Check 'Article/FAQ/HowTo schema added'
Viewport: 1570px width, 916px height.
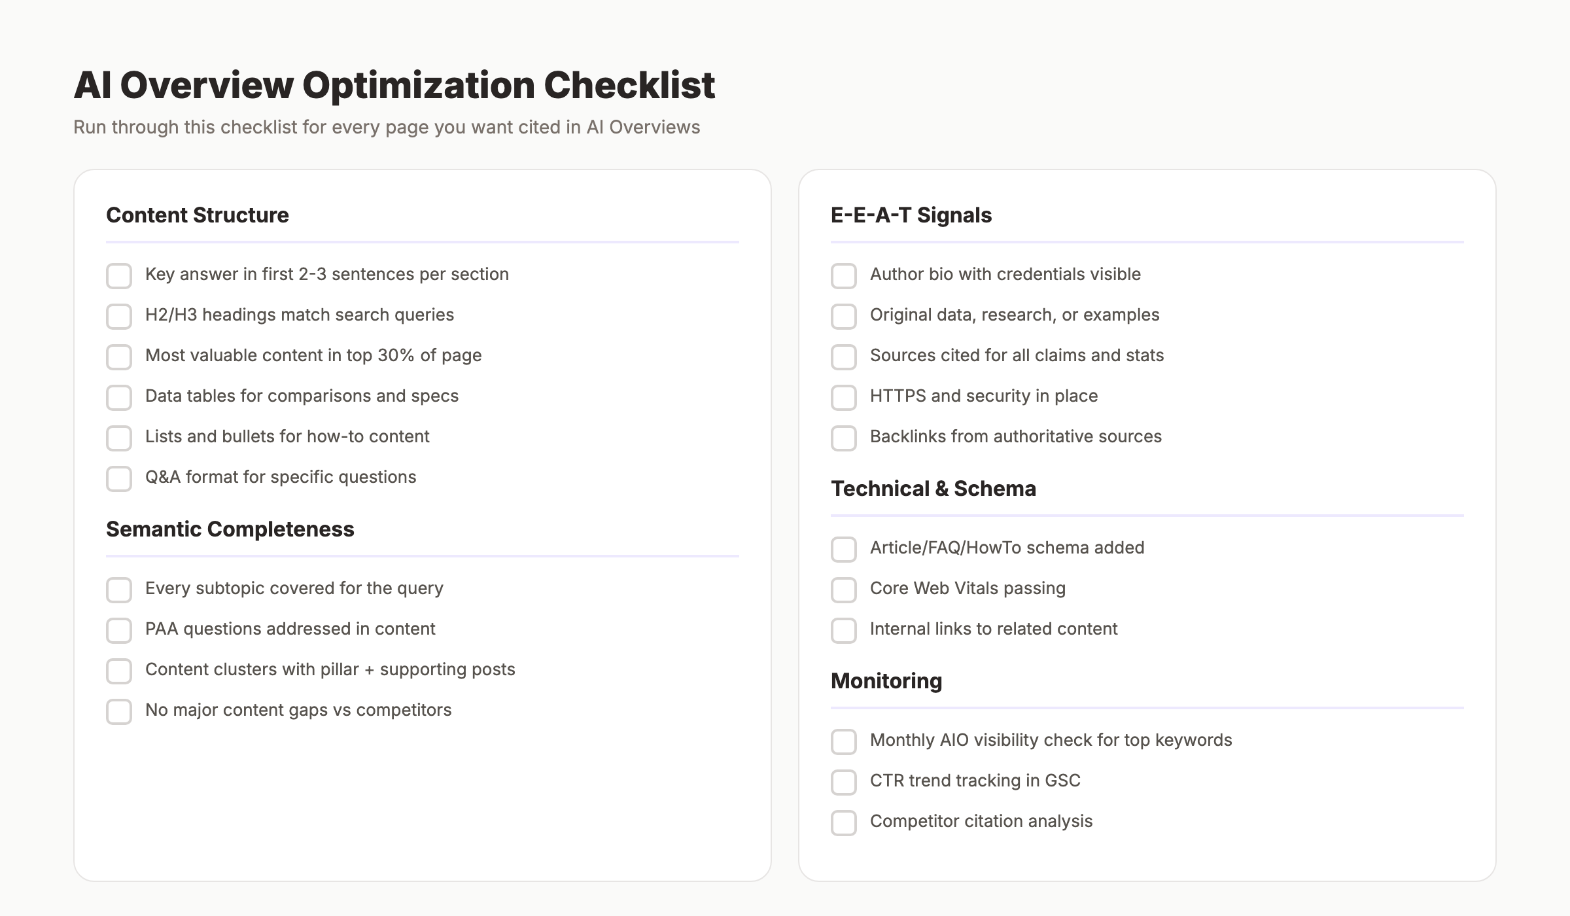pos(843,550)
